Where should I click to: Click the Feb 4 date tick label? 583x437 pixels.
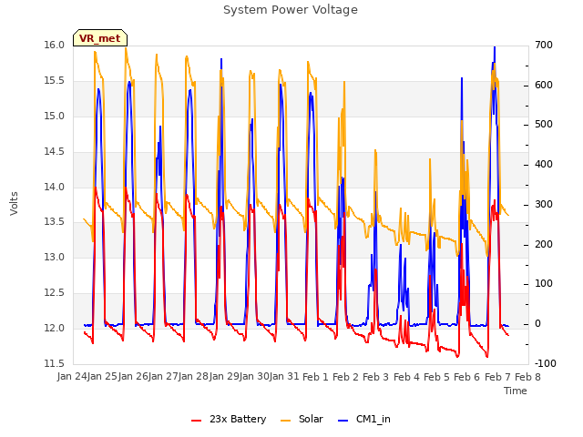point(406,377)
